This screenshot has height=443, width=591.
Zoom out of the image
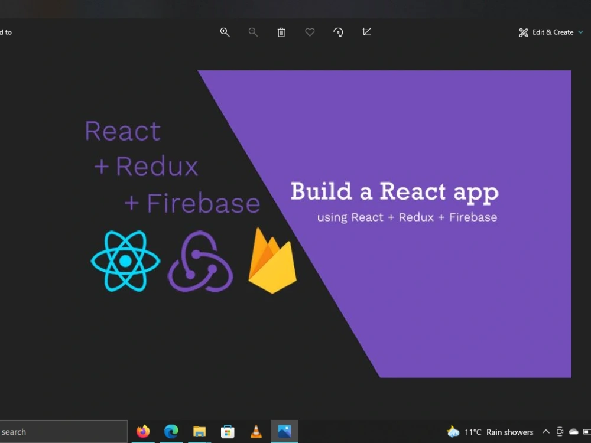click(x=253, y=32)
